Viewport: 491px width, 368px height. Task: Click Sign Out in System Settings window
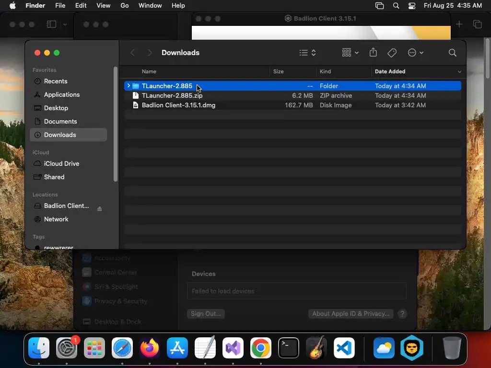(206, 314)
